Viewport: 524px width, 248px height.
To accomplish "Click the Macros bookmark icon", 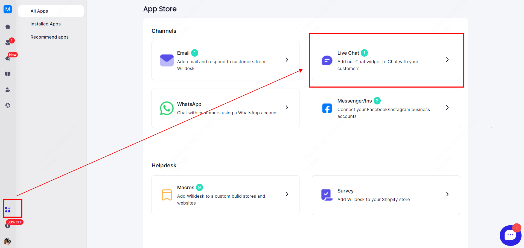I will 167,195.
